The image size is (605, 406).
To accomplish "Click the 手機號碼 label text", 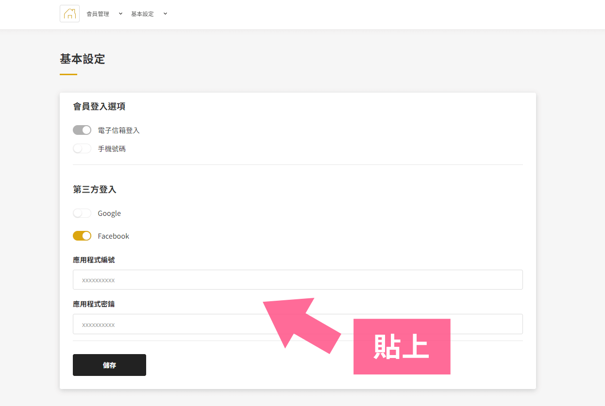I will point(112,148).
